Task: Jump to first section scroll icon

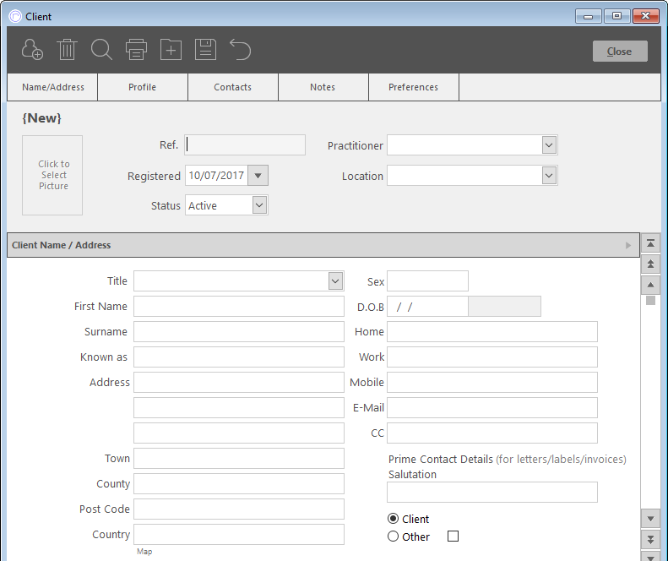Action: pos(650,243)
